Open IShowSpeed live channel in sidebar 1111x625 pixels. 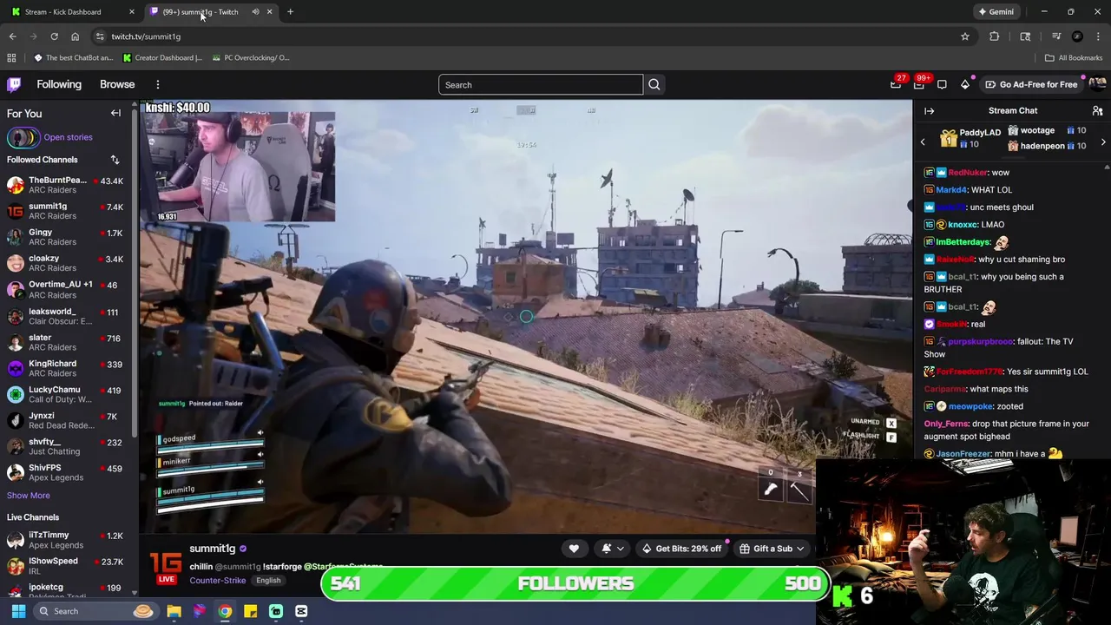point(65,565)
